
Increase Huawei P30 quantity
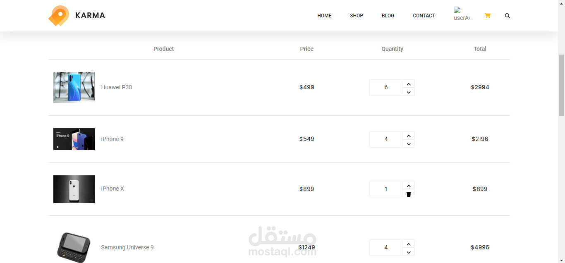tap(409, 84)
